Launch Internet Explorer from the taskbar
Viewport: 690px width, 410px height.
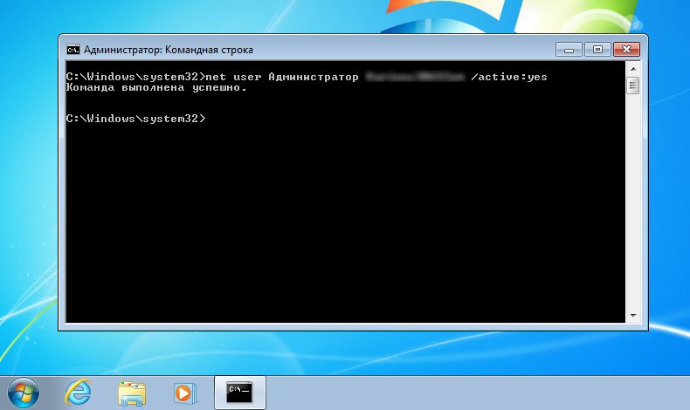[x=79, y=392]
